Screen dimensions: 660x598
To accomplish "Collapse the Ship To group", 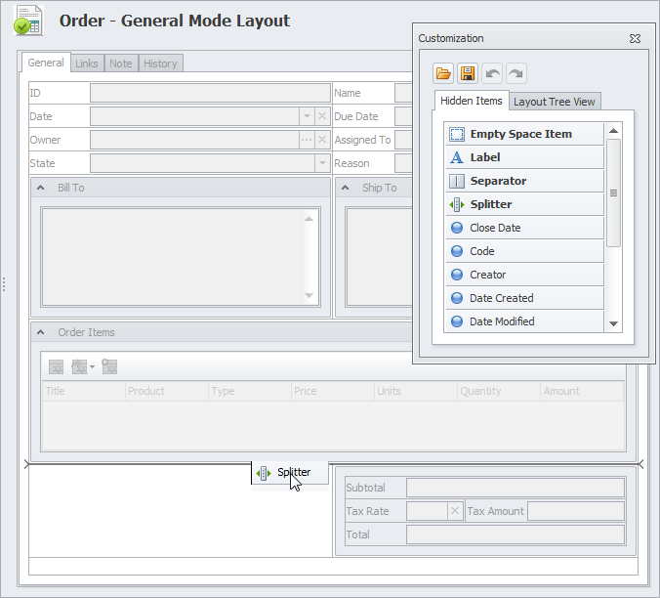I will (346, 188).
